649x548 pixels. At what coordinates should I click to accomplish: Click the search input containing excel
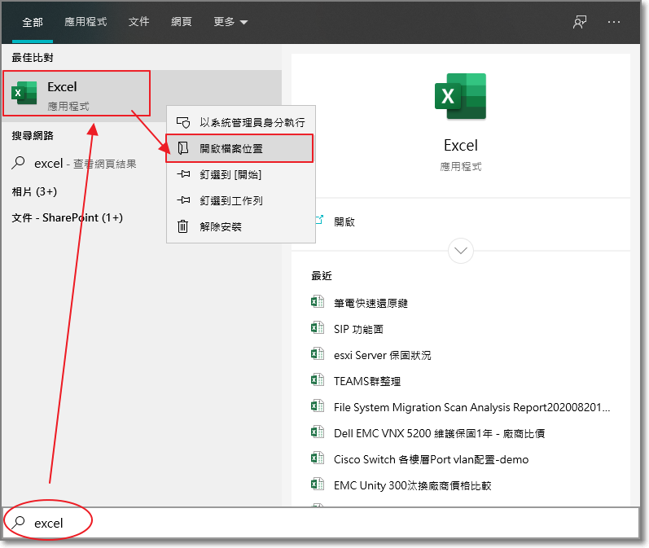[x=321, y=523]
